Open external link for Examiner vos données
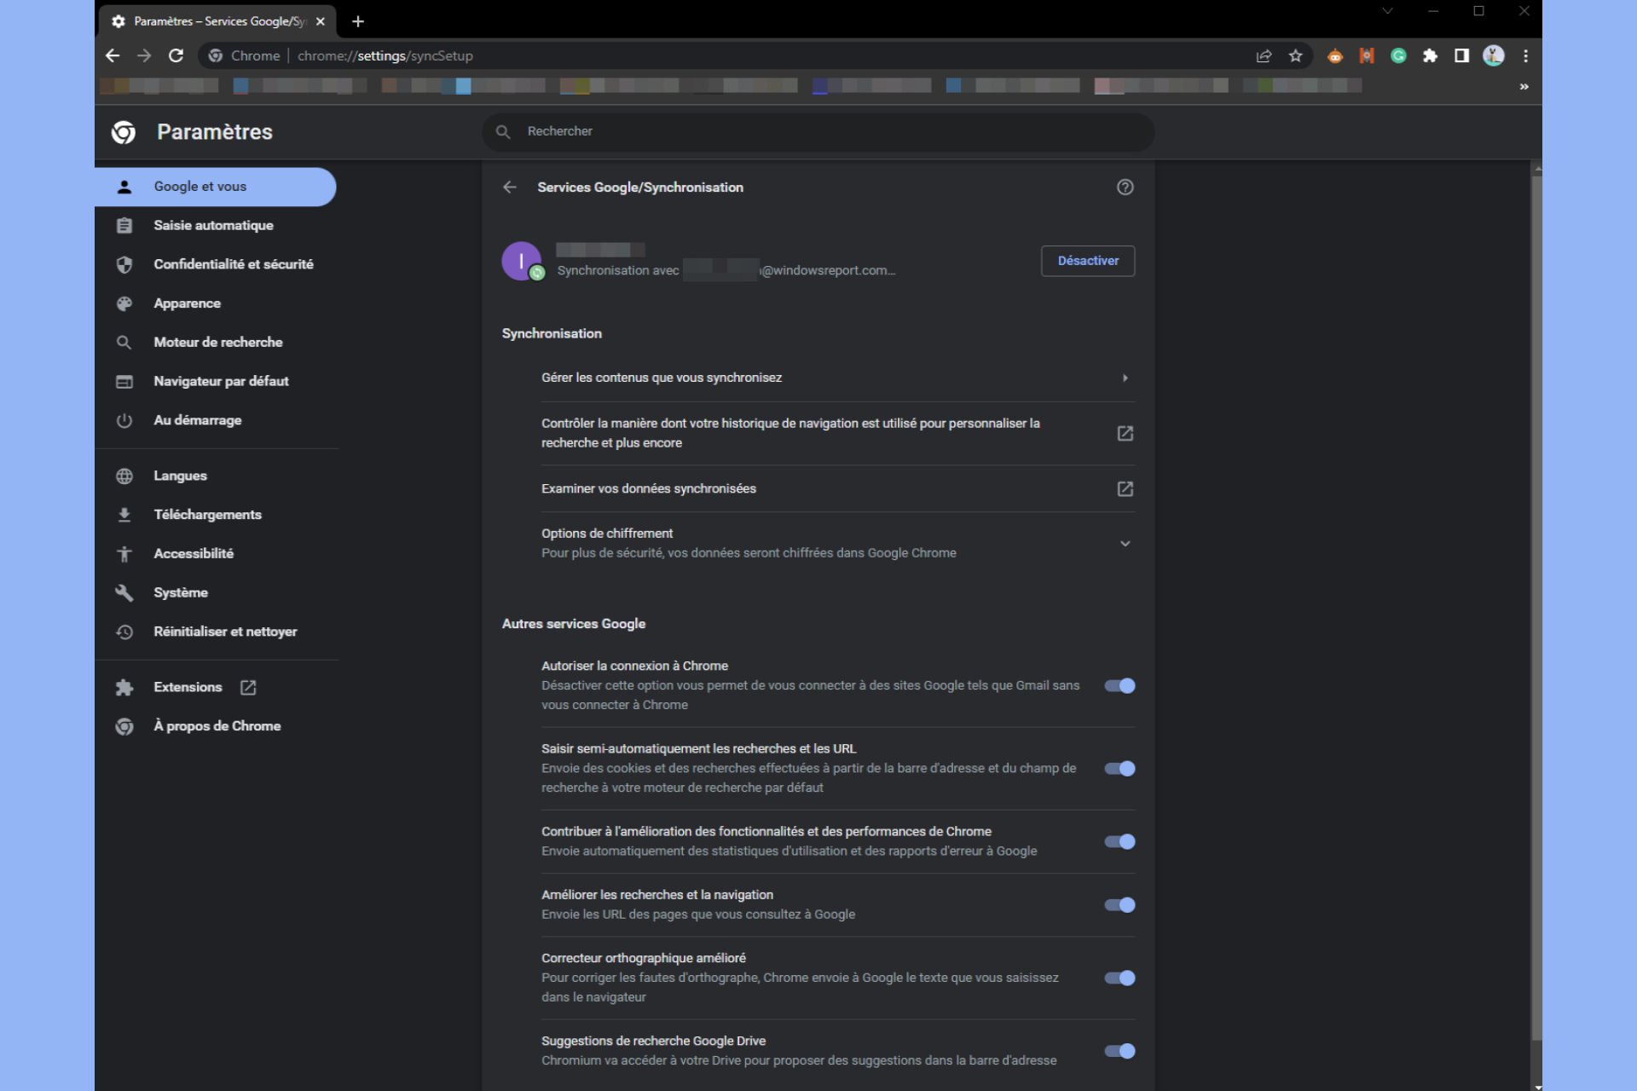This screenshot has width=1637, height=1091. coord(1125,488)
